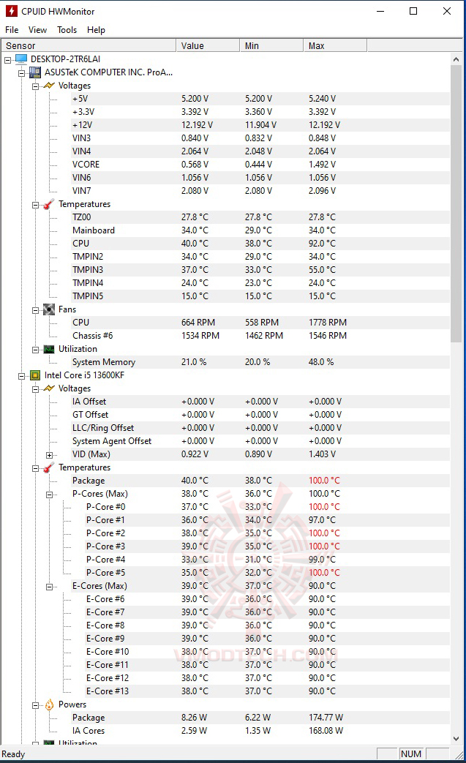Click the Sensor column header
This screenshot has width=466, height=763.
pos(88,46)
